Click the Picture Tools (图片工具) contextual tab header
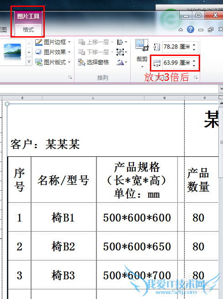Image resolution: width=223 pixels, height=299 pixels. 28,16
